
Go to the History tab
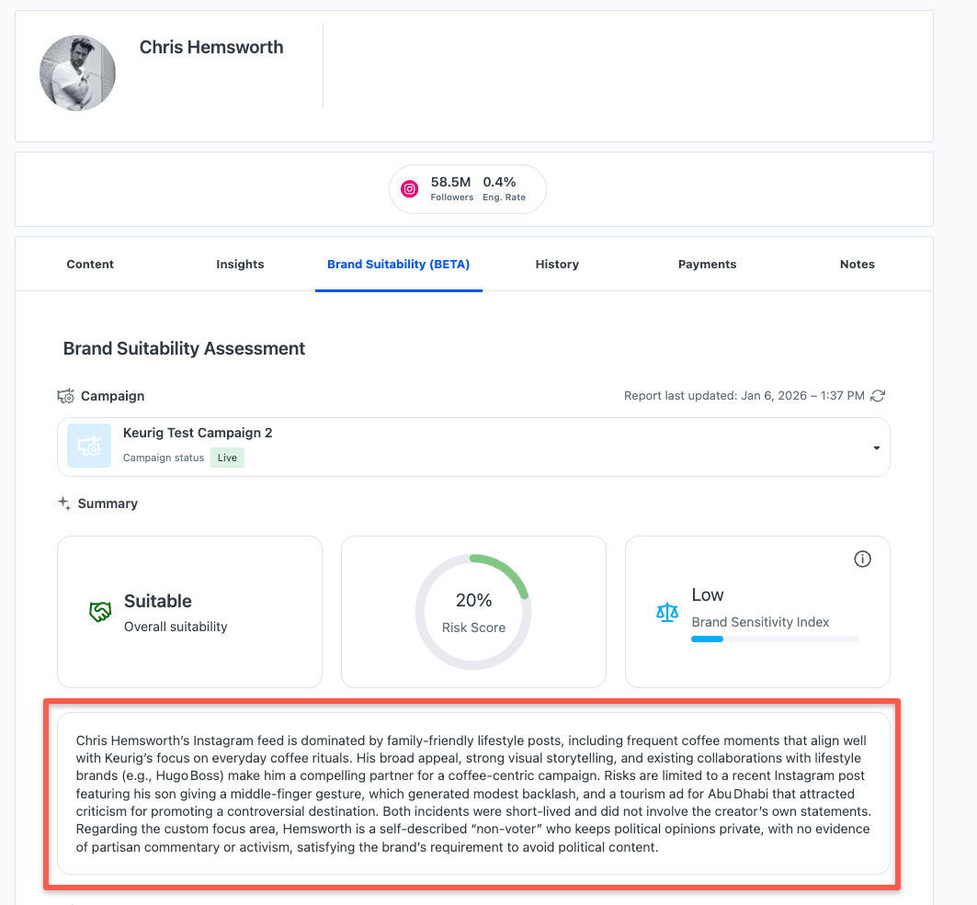[557, 265]
